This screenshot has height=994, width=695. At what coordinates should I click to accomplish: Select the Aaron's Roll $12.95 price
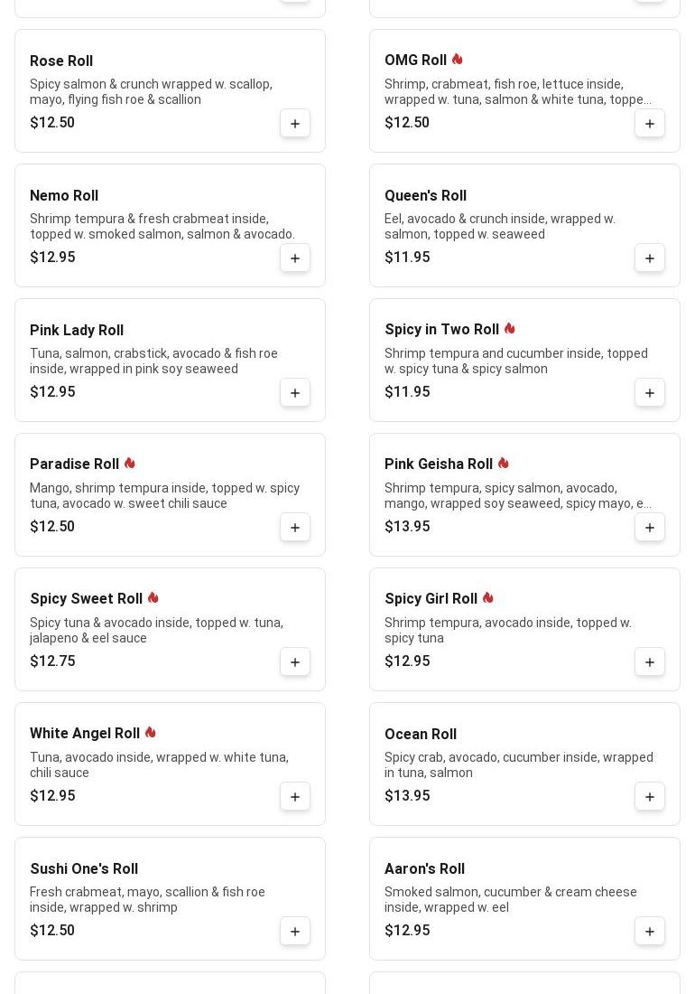click(x=407, y=931)
